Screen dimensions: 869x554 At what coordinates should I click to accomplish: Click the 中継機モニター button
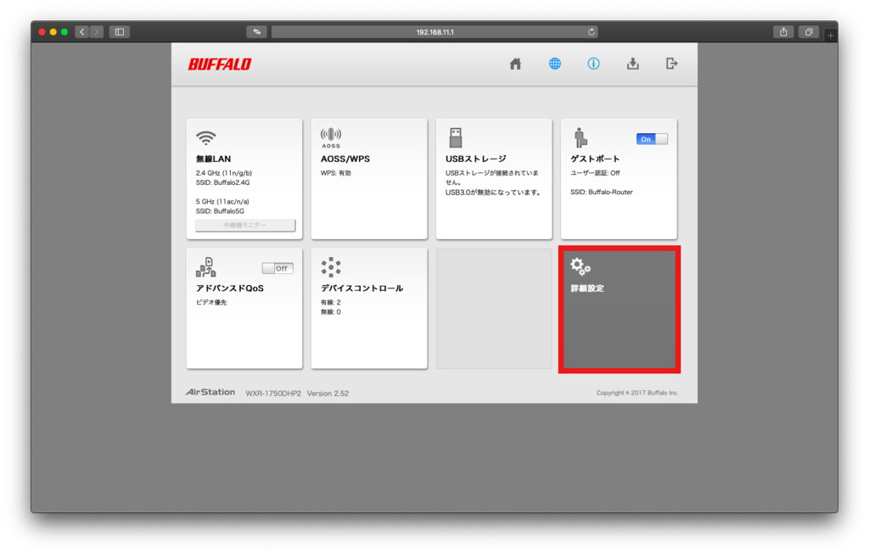pos(245,226)
